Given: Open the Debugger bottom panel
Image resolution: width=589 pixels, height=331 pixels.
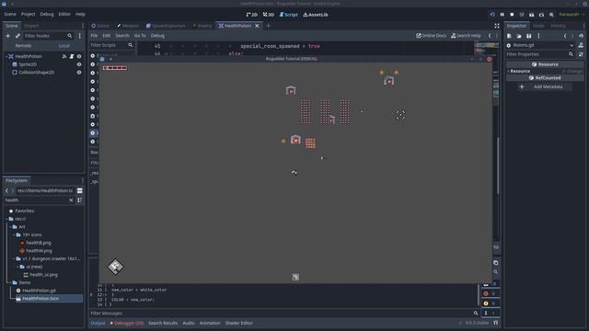Looking at the screenshot, I should 127,323.
